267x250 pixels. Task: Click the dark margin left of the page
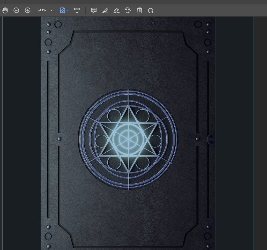point(22,129)
